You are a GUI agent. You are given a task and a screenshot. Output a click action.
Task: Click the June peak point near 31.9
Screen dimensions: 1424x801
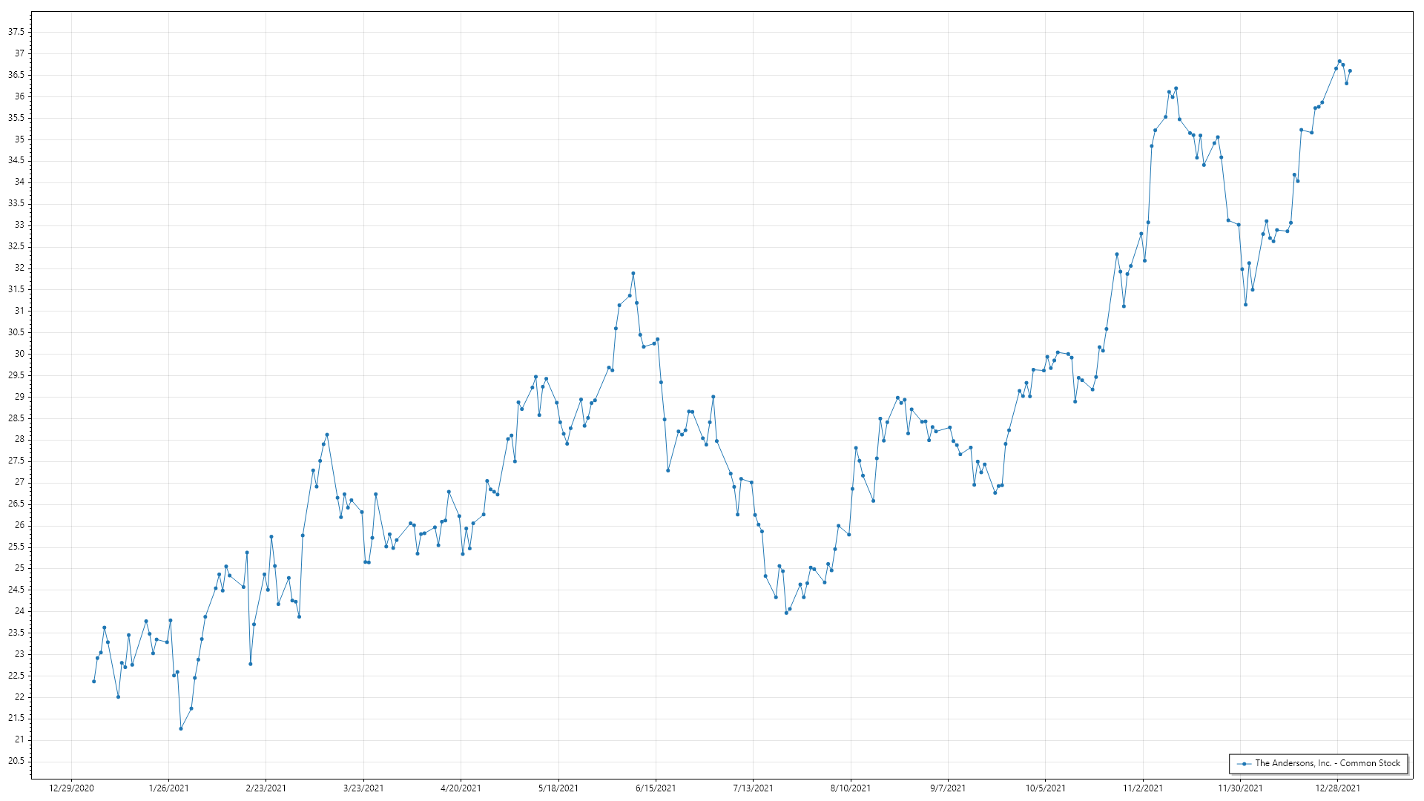click(633, 273)
